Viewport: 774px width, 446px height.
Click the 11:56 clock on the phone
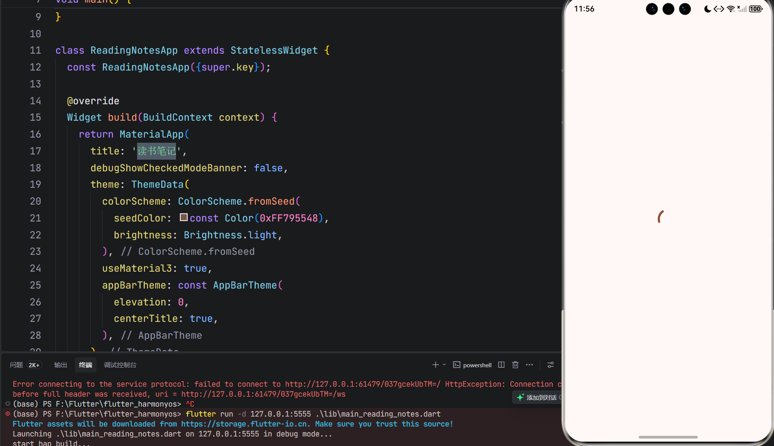pyautogui.click(x=584, y=9)
